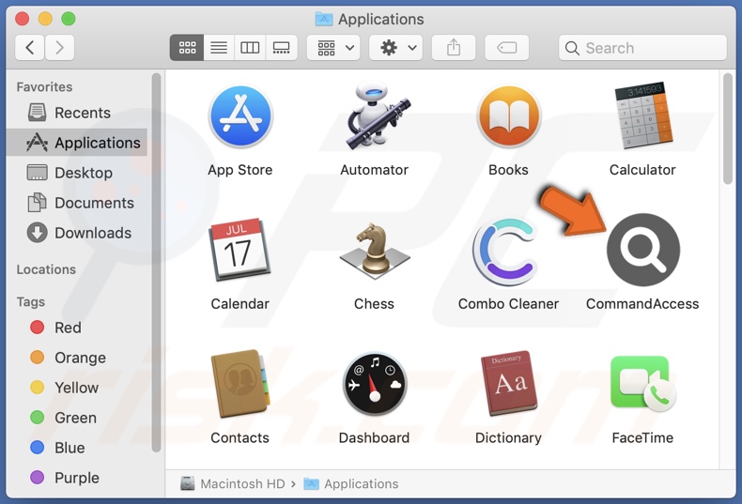Click the Edit Tags button
Image resolution: width=742 pixels, height=504 pixels.
507,48
